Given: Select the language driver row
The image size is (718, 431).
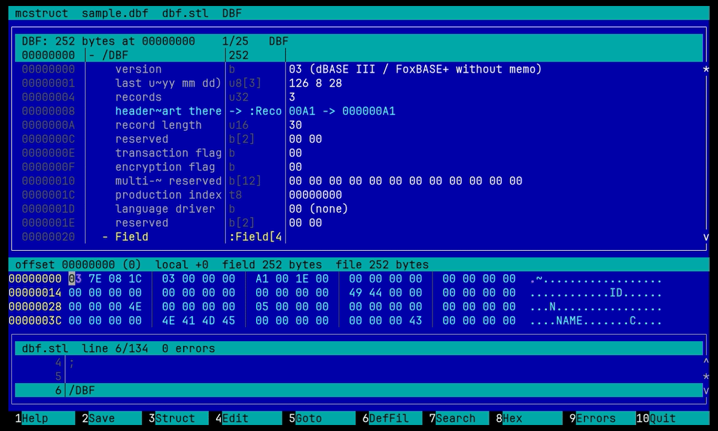Looking at the screenshot, I should [x=358, y=209].
